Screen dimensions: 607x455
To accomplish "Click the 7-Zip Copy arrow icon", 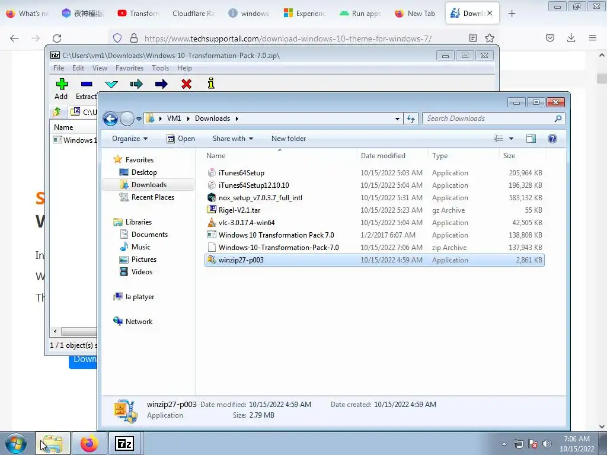I will (136, 84).
